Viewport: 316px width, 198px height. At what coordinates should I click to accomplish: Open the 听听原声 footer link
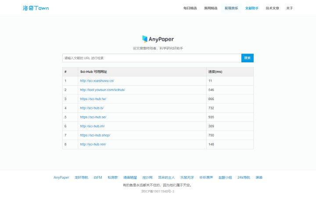tap(206, 177)
